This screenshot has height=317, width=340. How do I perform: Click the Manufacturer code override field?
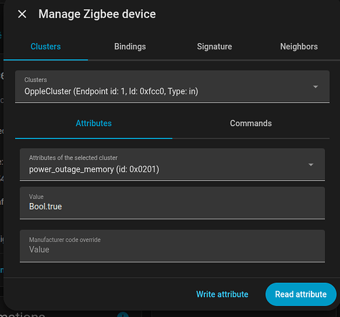[172, 246]
